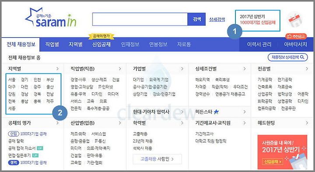The height and width of the screenshot is (172, 315).
Task: Click the main search input field
Action: coord(140,19)
